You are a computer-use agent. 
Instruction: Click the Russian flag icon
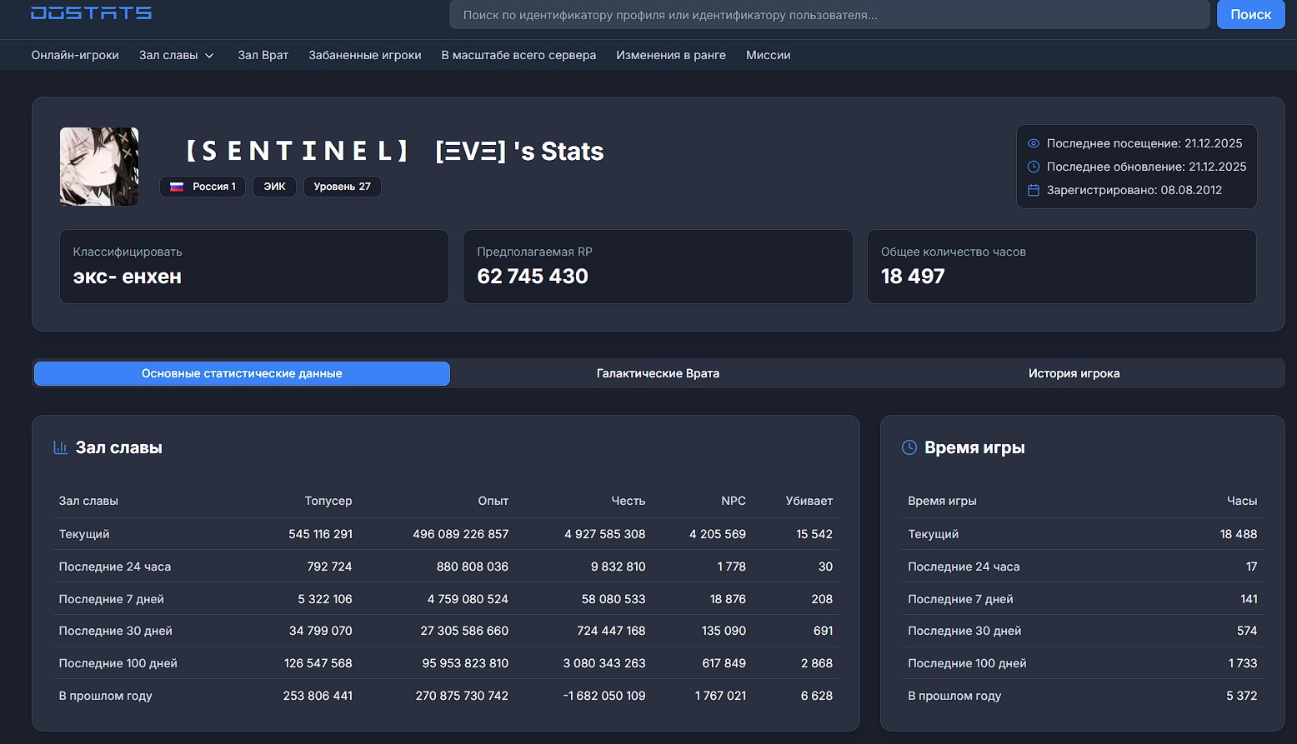[x=177, y=187]
